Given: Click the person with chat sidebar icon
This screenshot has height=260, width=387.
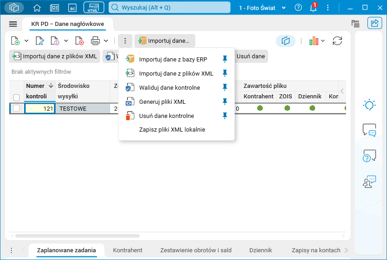Looking at the screenshot, I should coord(369,182).
